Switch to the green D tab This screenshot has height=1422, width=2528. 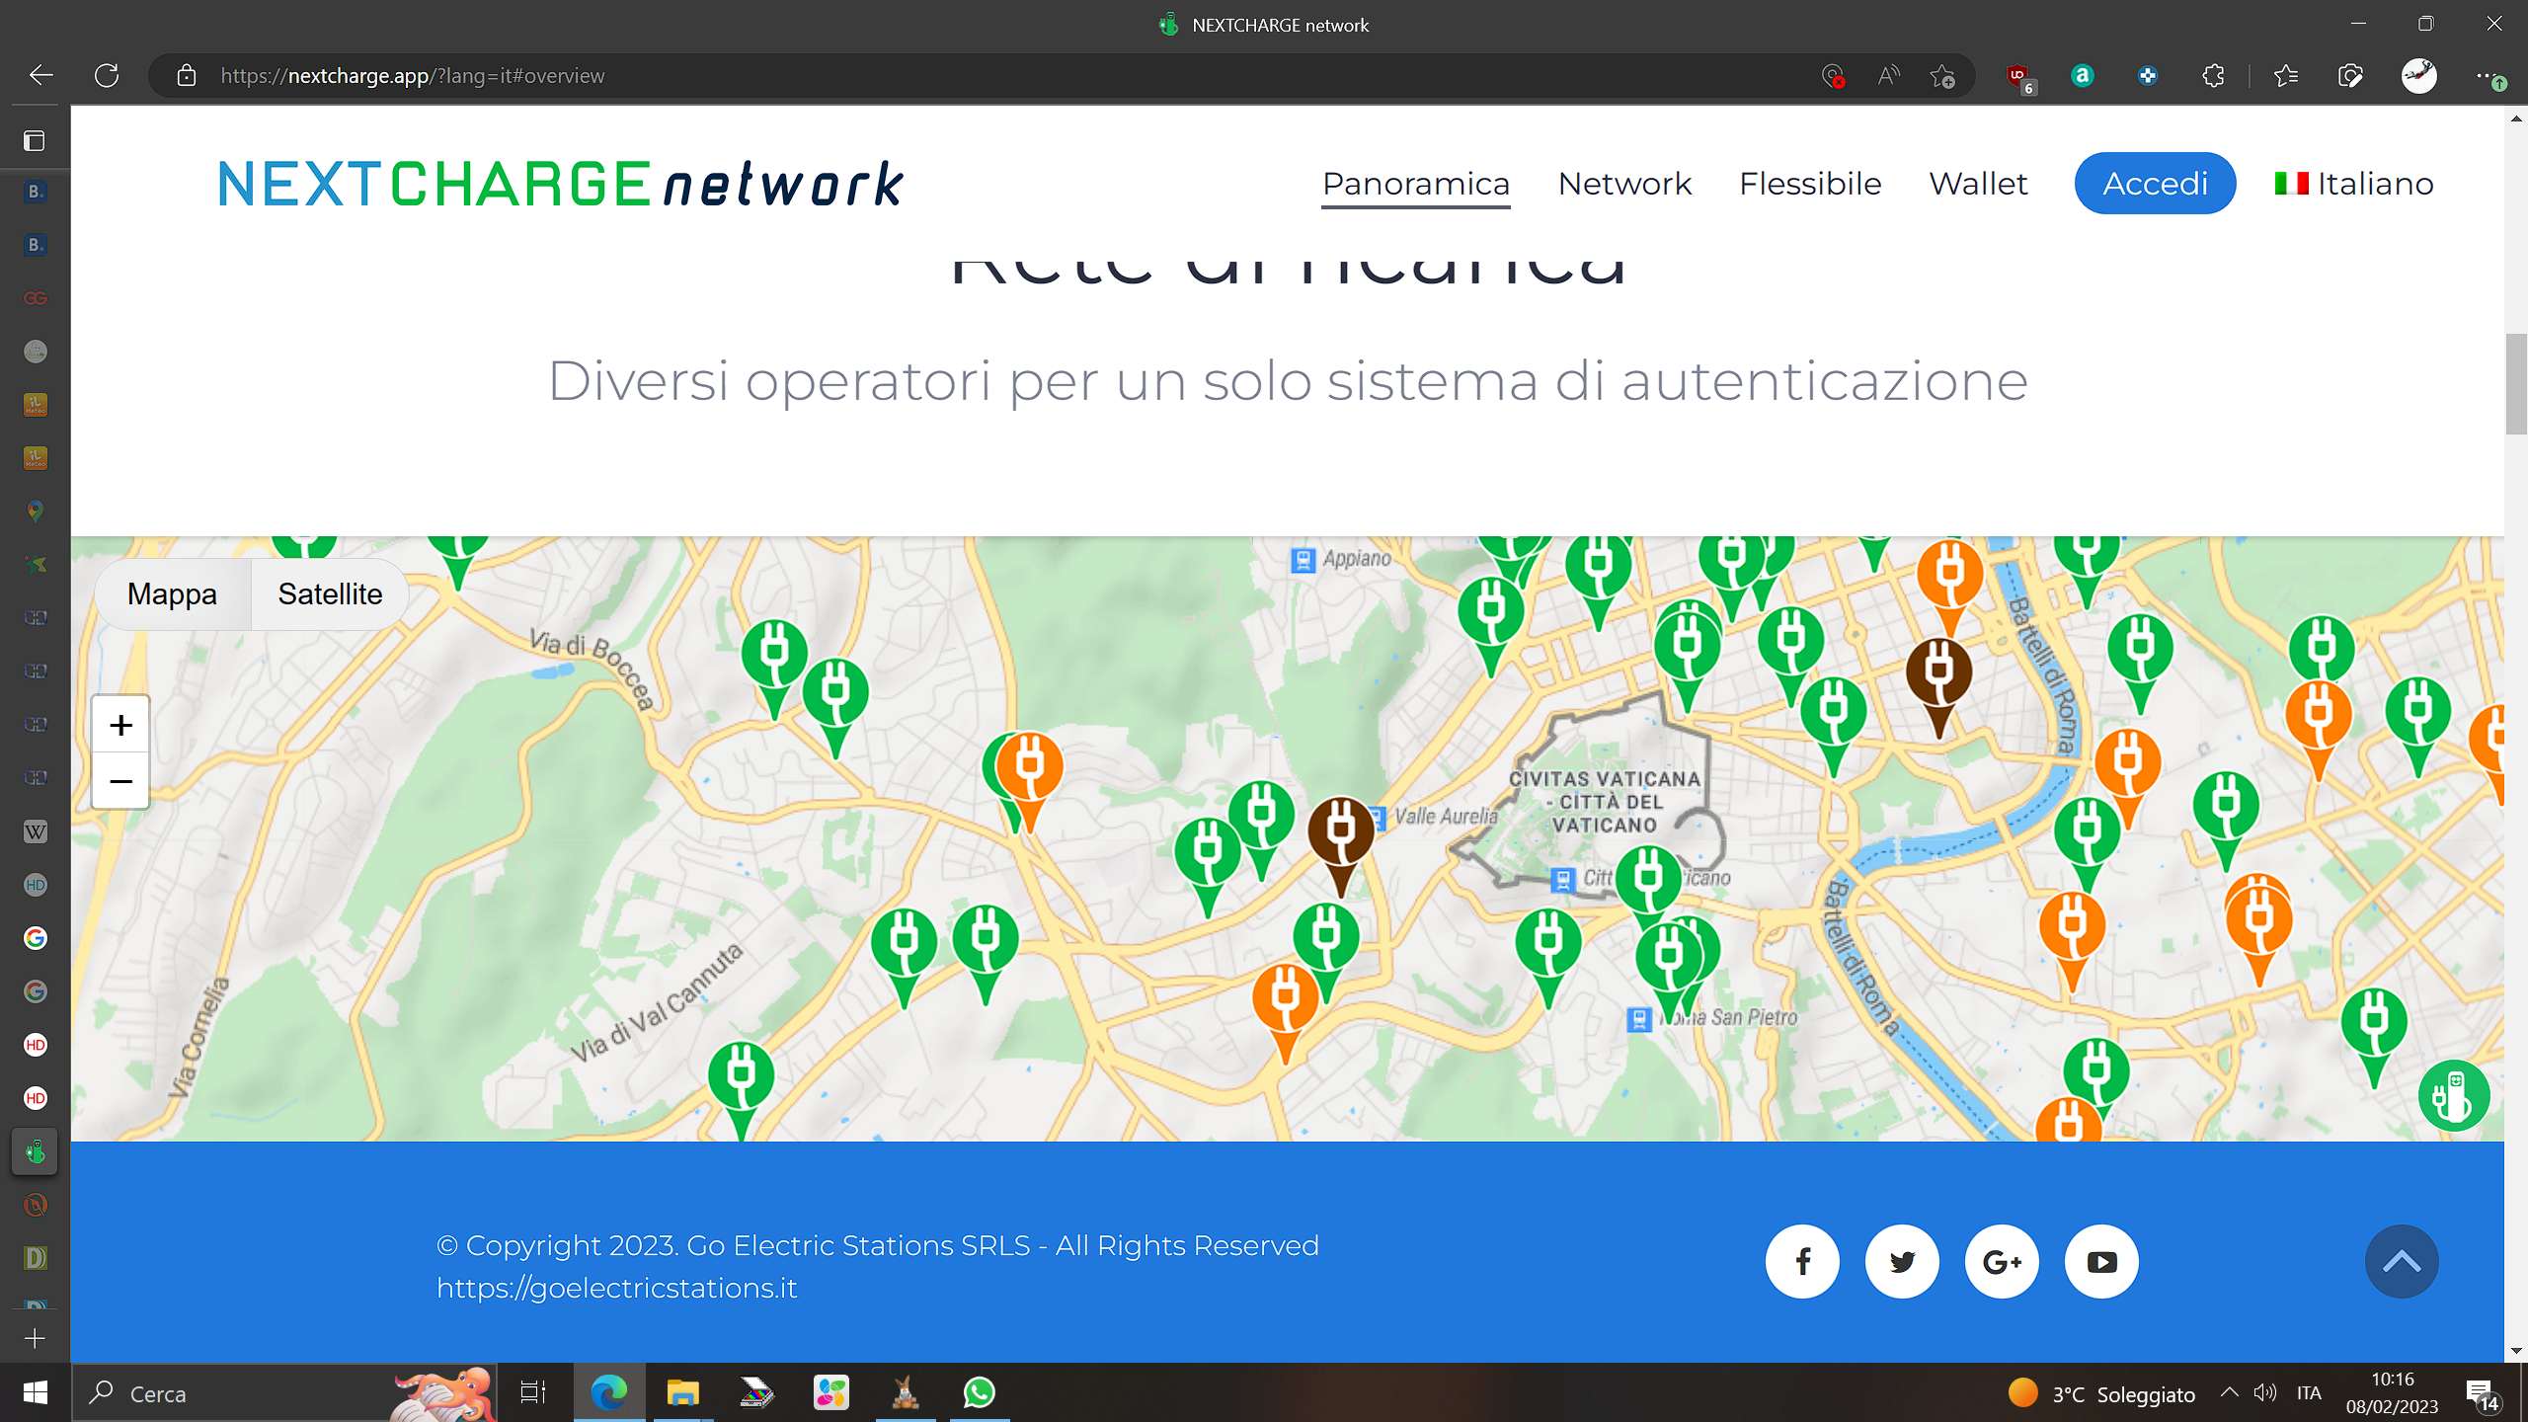[36, 1258]
